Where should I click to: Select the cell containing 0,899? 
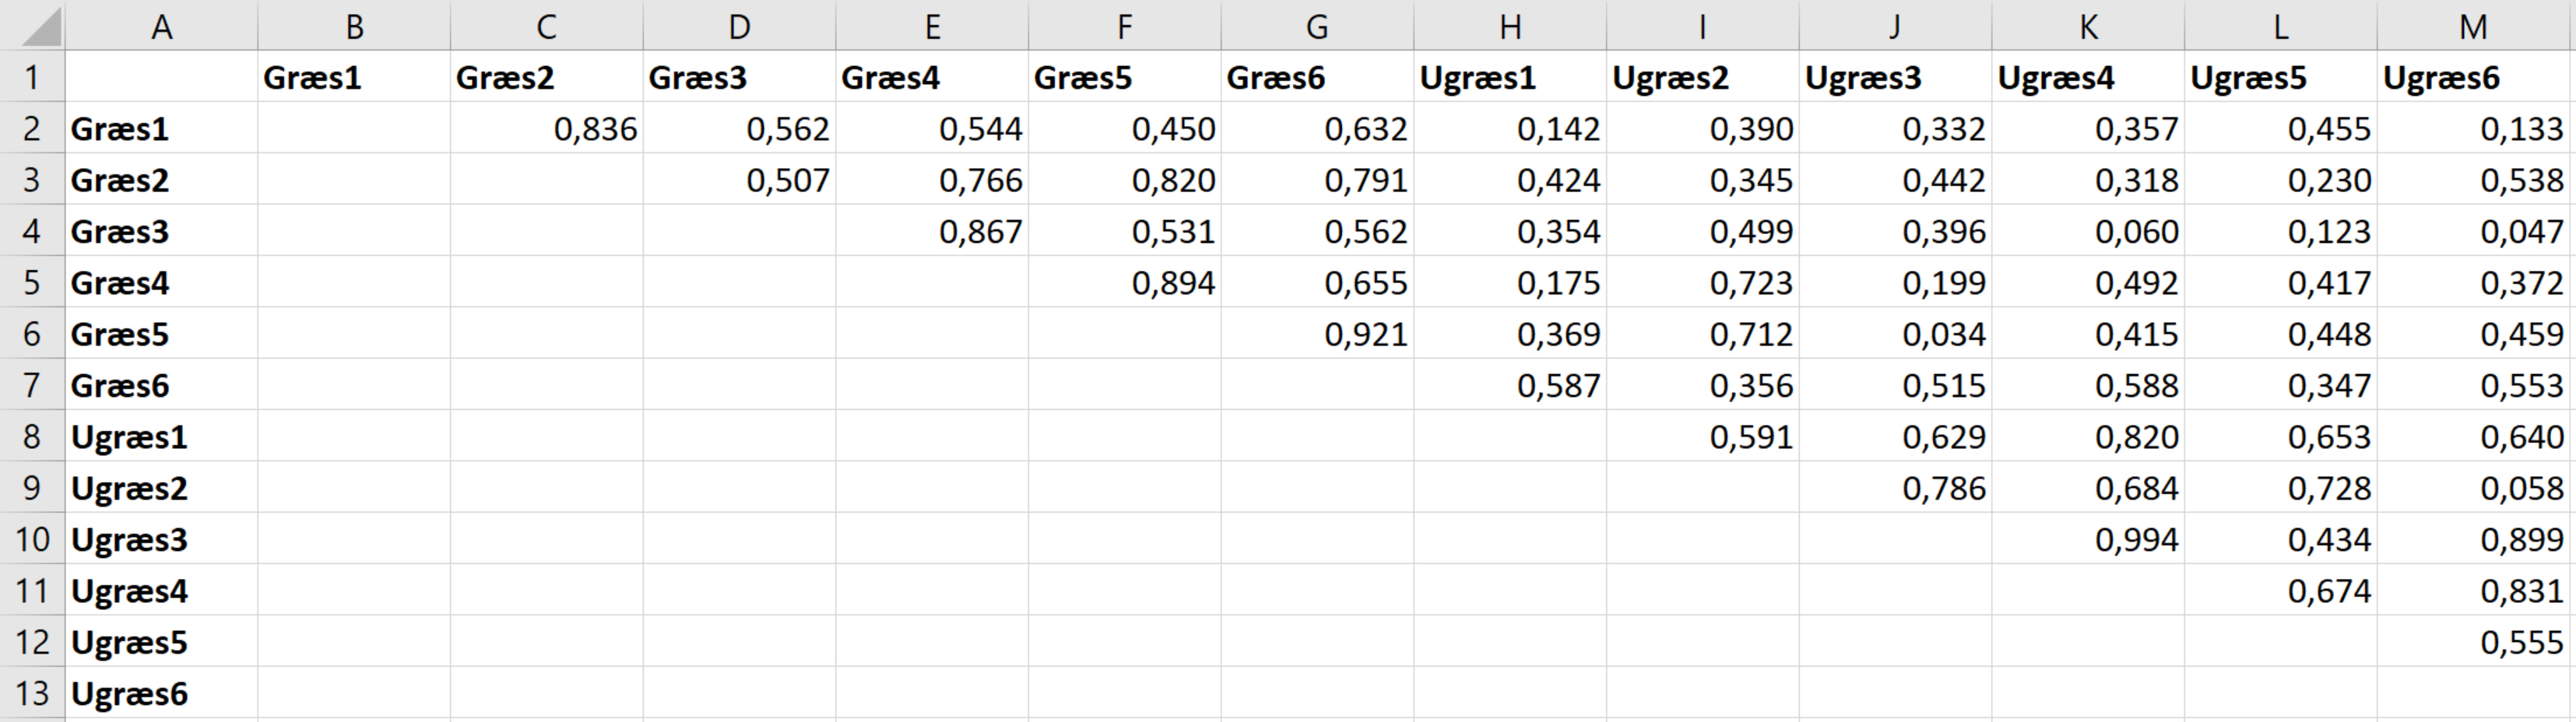[x=2473, y=540]
